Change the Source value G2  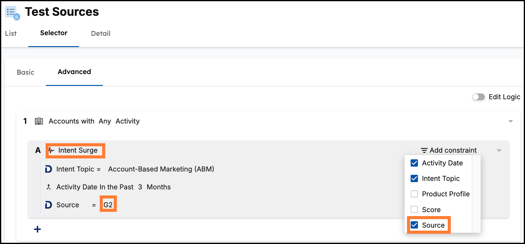coord(108,205)
